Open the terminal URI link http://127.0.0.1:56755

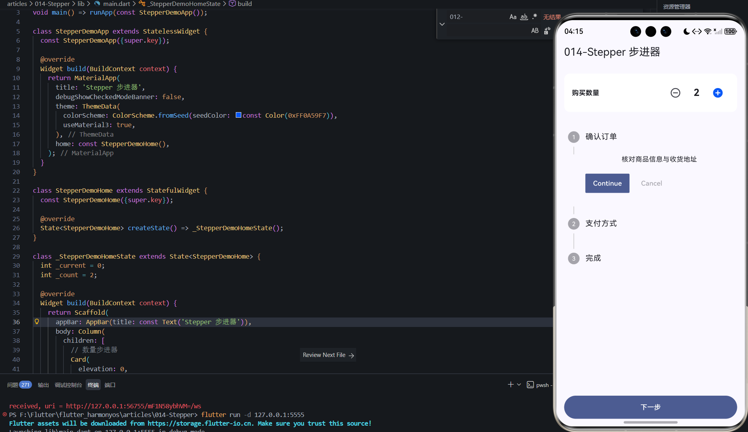click(133, 406)
